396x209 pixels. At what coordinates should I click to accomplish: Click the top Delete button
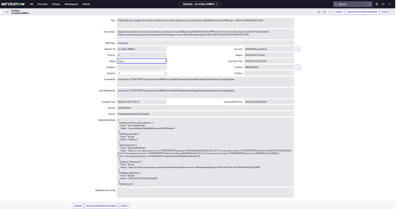(384, 12)
